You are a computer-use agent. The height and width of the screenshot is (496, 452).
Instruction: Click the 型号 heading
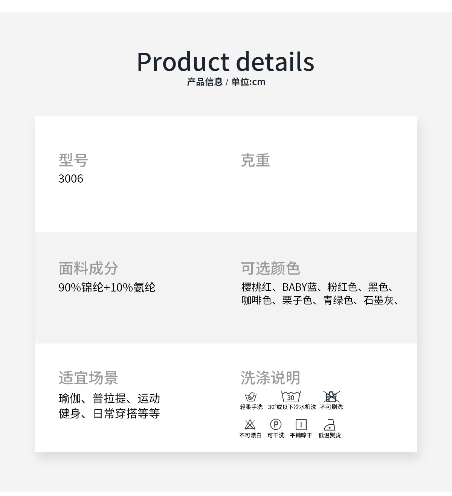coord(73,160)
